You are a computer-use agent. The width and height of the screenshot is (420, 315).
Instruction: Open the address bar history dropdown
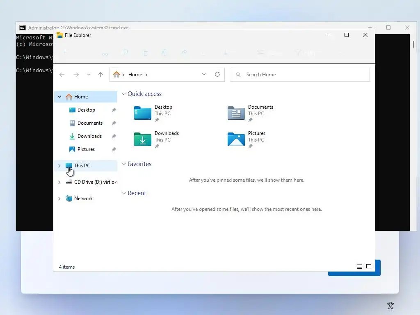204,75
